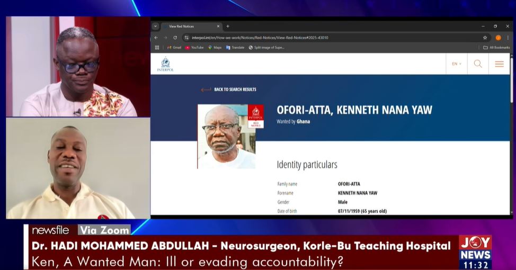The image size is (516, 270).
Task: Expand the EN language dropdown
Action: click(x=456, y=64)
